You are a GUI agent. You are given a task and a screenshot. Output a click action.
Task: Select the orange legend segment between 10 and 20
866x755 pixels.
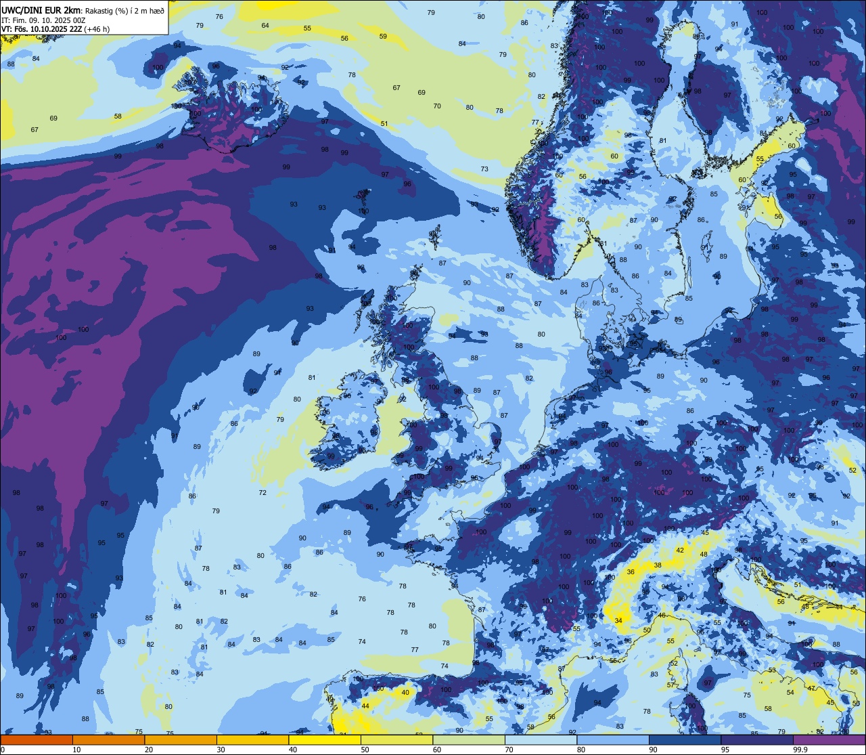pyautogui.click(x=108, y=739)
